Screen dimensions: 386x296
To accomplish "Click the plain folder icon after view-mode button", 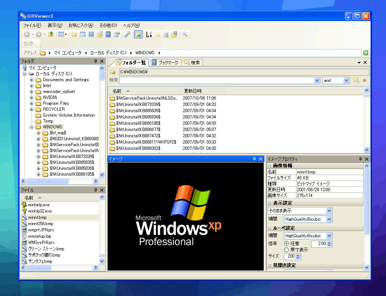I will point(74,35).
